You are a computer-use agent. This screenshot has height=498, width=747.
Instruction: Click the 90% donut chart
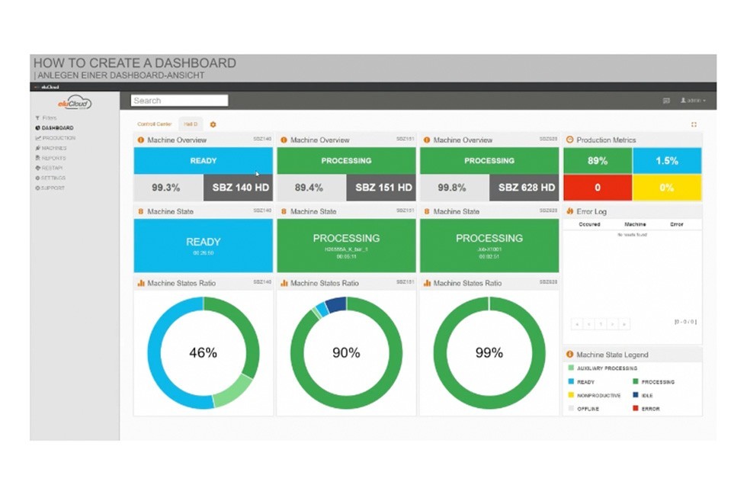[346, 352]
